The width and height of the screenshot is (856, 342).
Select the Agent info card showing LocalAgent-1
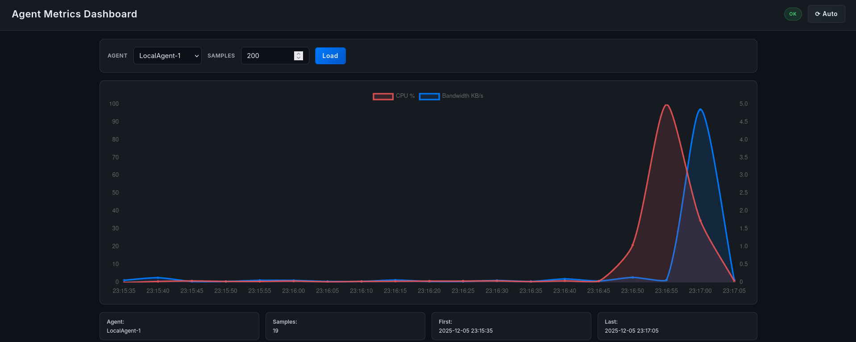pos(179,326)
